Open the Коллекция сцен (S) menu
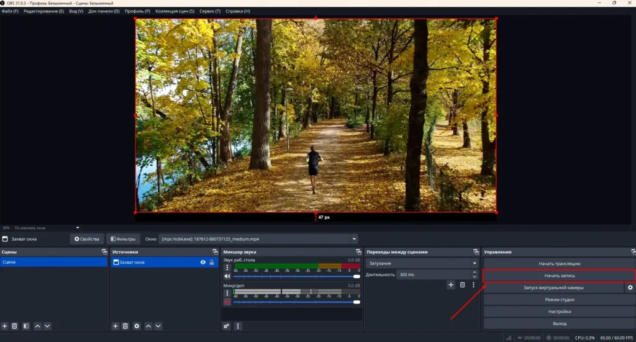The width and height of the screenshot is (636, 342). pos(175,11)
